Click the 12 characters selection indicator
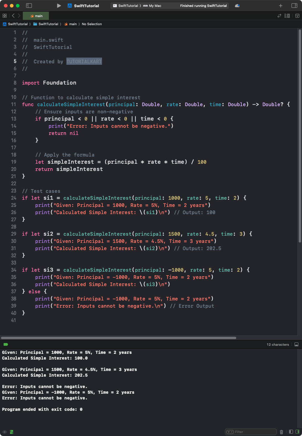This screenshot has height=436, width=302. tap(278, 344)
